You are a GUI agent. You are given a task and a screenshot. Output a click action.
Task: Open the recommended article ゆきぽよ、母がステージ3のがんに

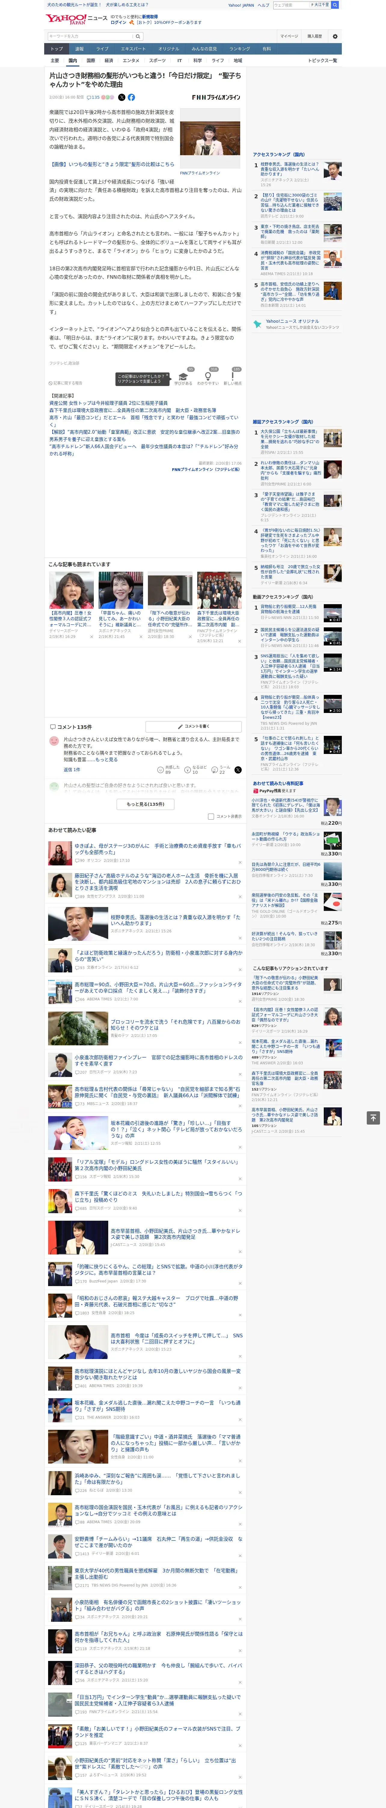tap(158, 849)
